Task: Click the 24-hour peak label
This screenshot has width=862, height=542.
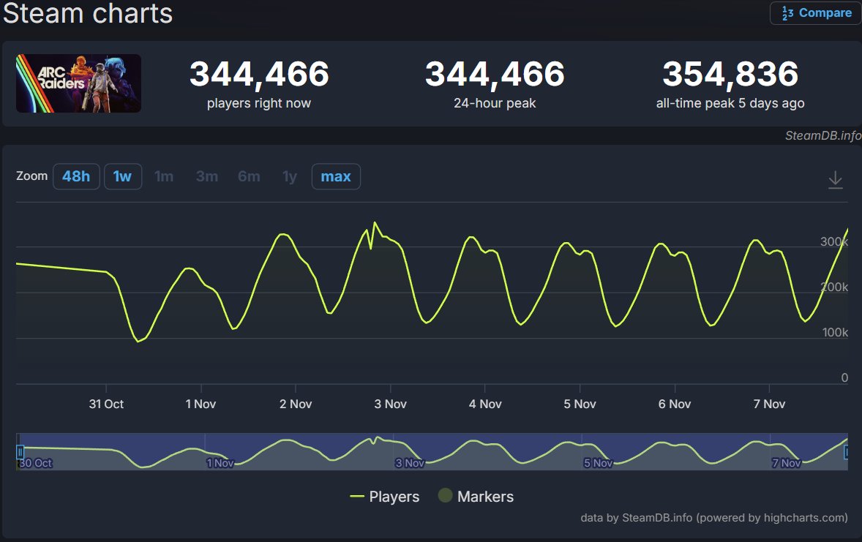Action: tap(495, 103)
